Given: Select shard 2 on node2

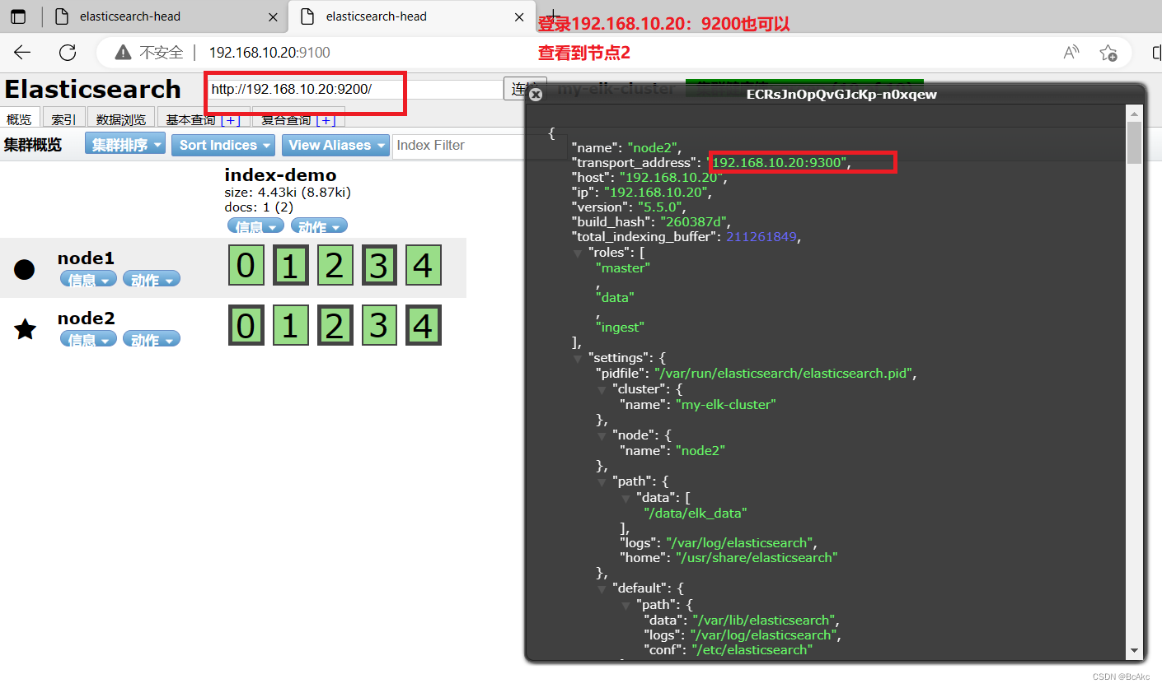Looking at the screenshot, I should [x=334, y=326].
